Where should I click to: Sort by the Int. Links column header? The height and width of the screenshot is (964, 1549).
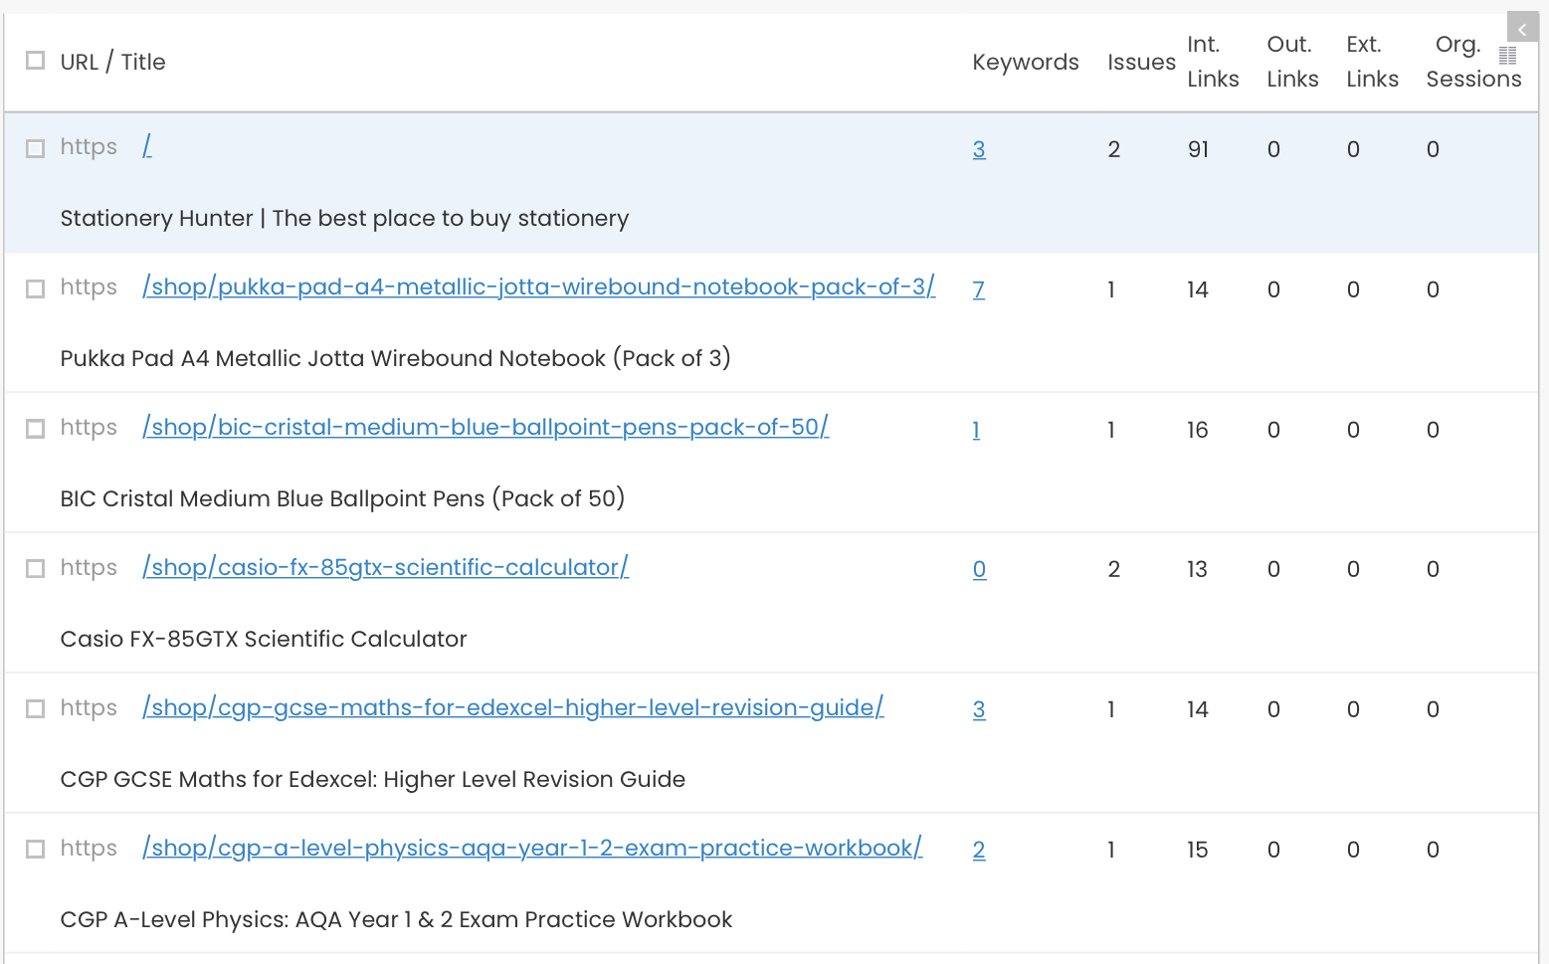(1213, 62)
